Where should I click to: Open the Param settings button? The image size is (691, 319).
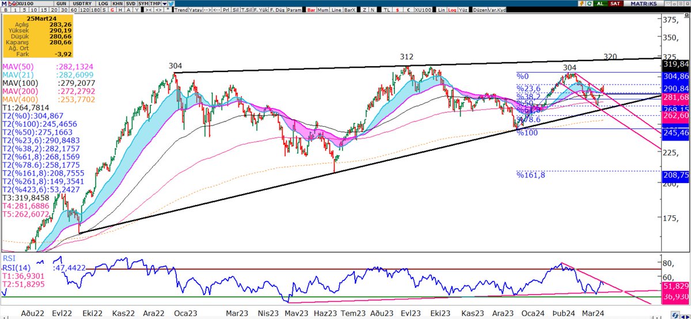coord(294,10)
